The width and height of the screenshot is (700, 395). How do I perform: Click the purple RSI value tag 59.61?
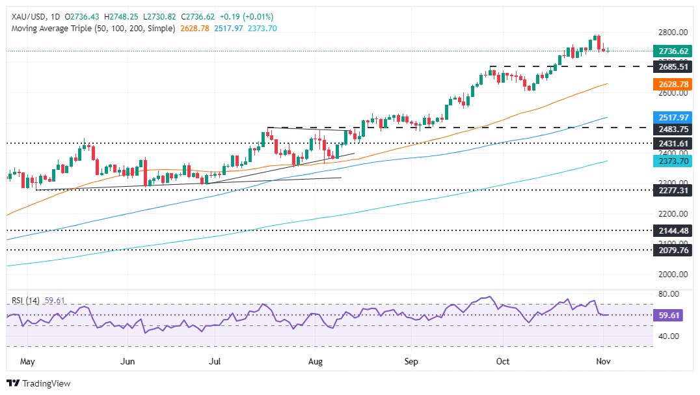coord(668,315)
